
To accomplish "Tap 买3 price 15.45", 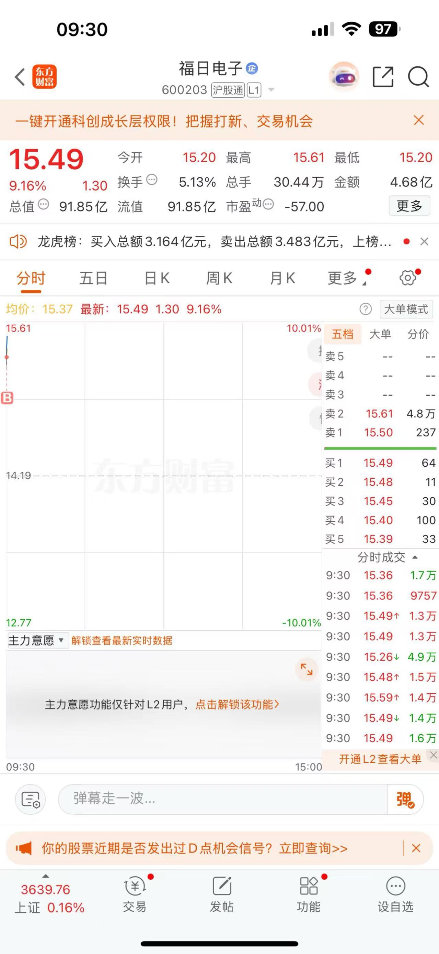I will point(378,501).
